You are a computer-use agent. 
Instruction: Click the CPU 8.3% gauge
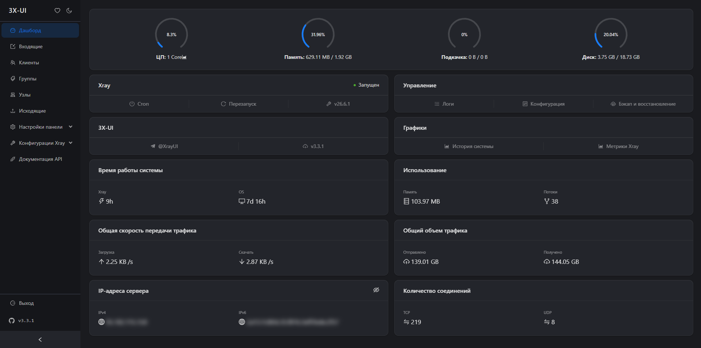(172, 34)
